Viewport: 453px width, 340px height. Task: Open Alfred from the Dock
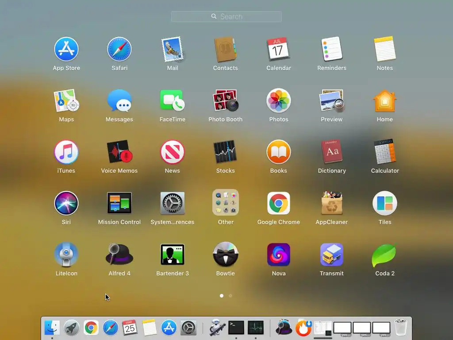(x=284, y=328)
